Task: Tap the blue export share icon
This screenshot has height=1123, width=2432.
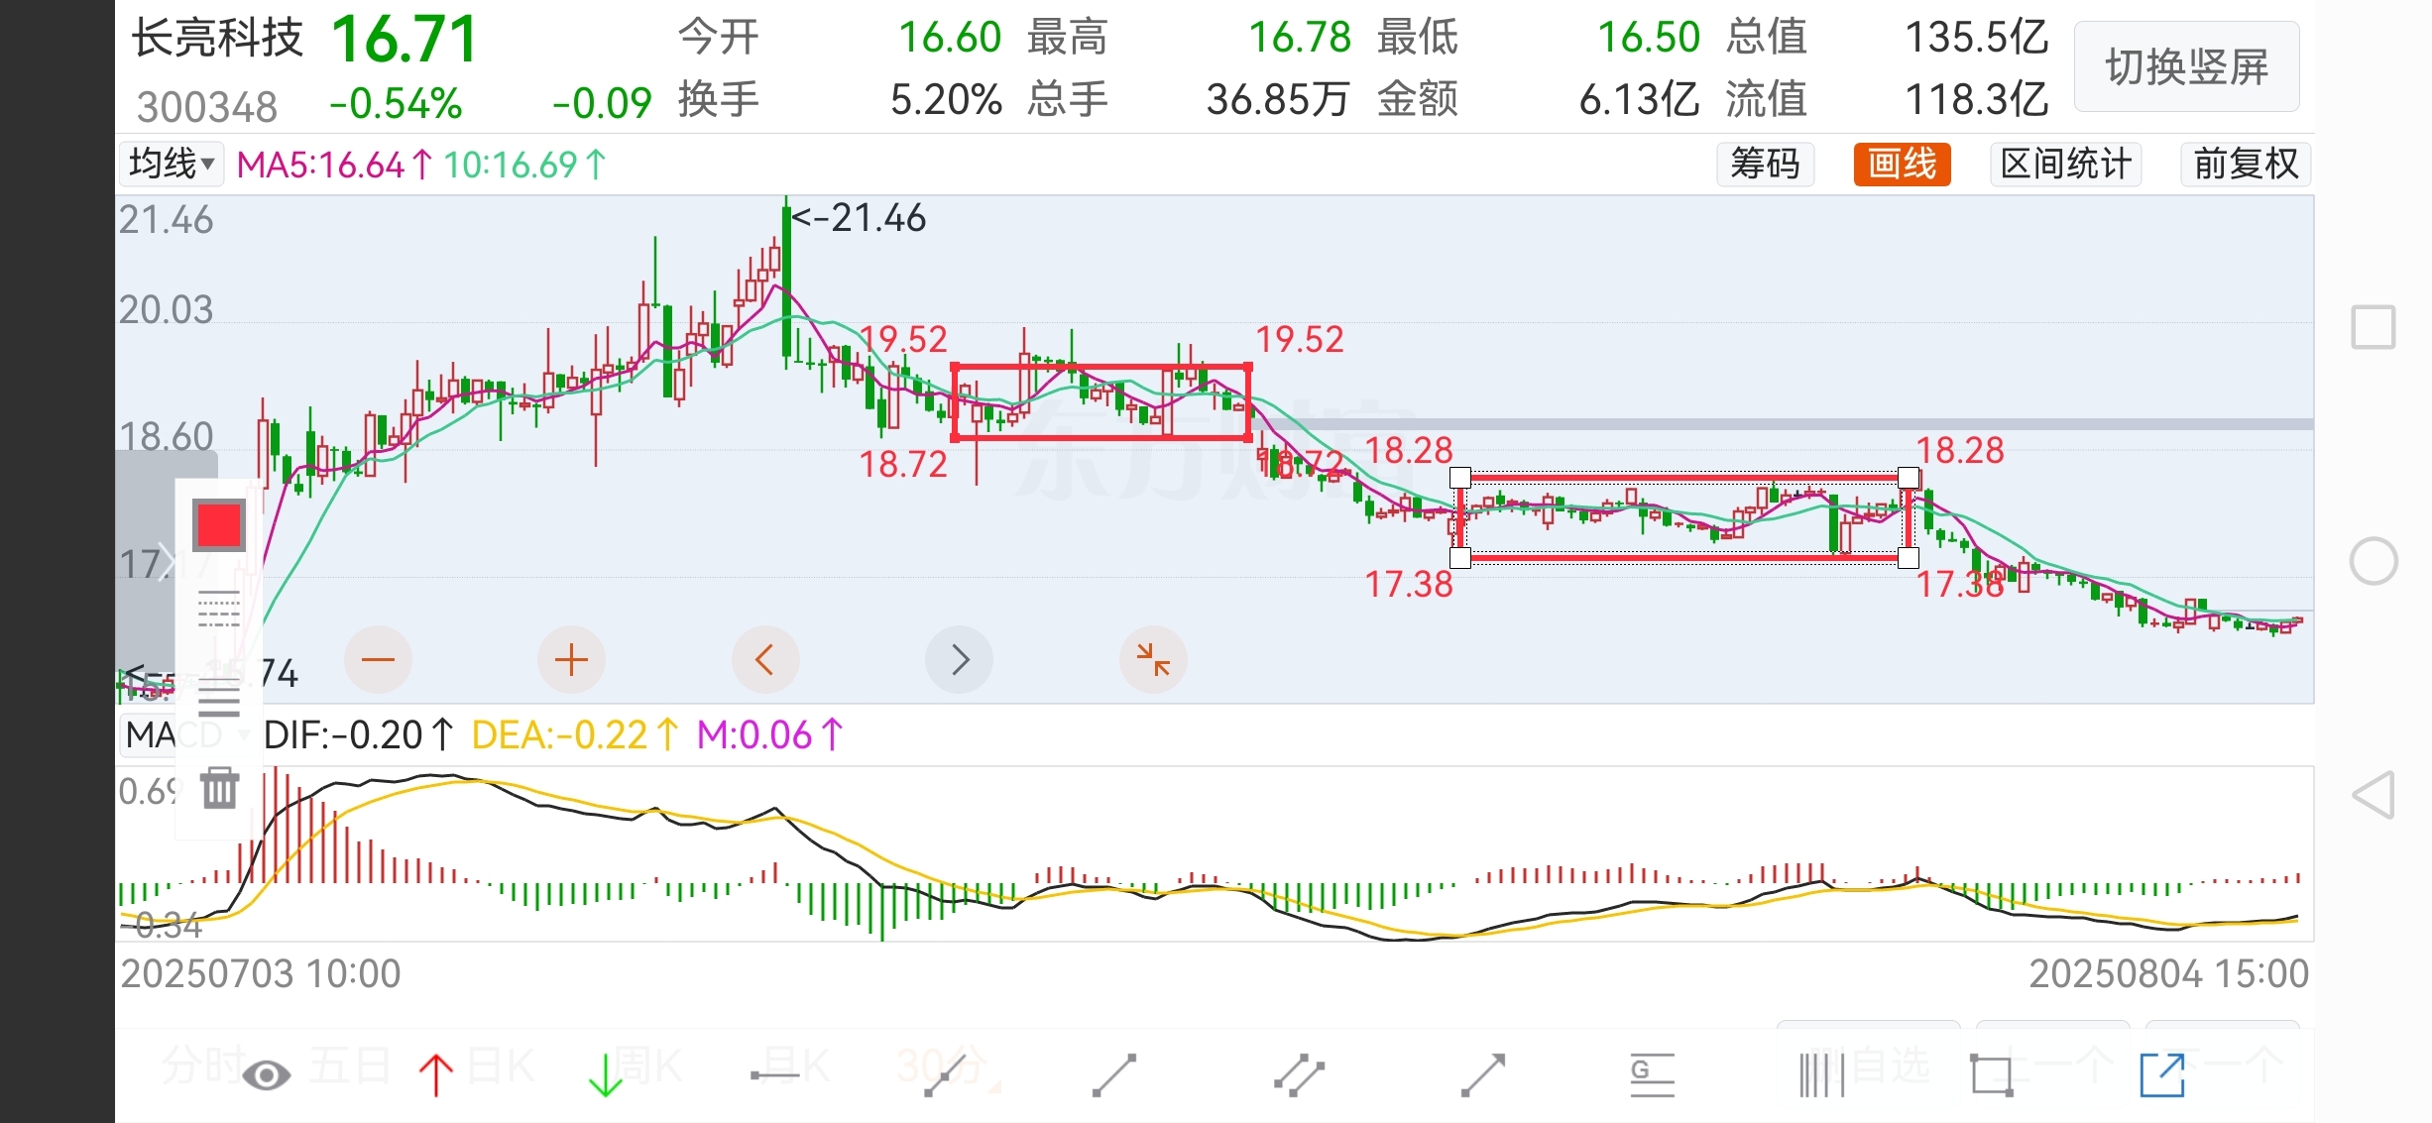Action: point(2162,1075)
